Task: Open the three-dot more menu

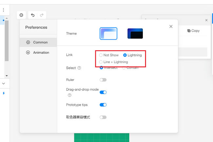Action: 3,10
